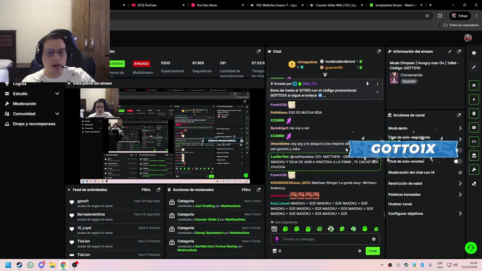482x271 pixels.
Task: Open File Explorer from the taskbar
Action: (x=52, y=265)
